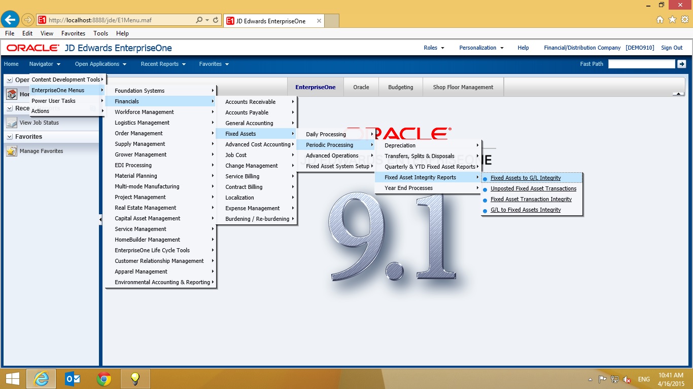
Task: Click the View Job Status icon
Action: [13, 122]
